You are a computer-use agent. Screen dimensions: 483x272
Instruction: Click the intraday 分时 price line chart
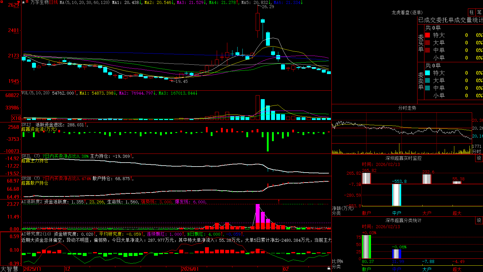[401, 128]
